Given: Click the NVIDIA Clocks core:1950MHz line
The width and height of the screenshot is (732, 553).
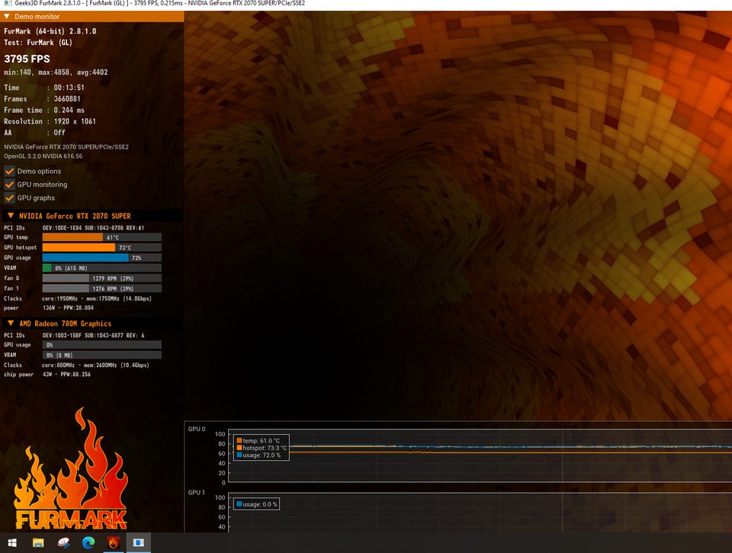Looking at the screenshot, I should tap(97, 298).
